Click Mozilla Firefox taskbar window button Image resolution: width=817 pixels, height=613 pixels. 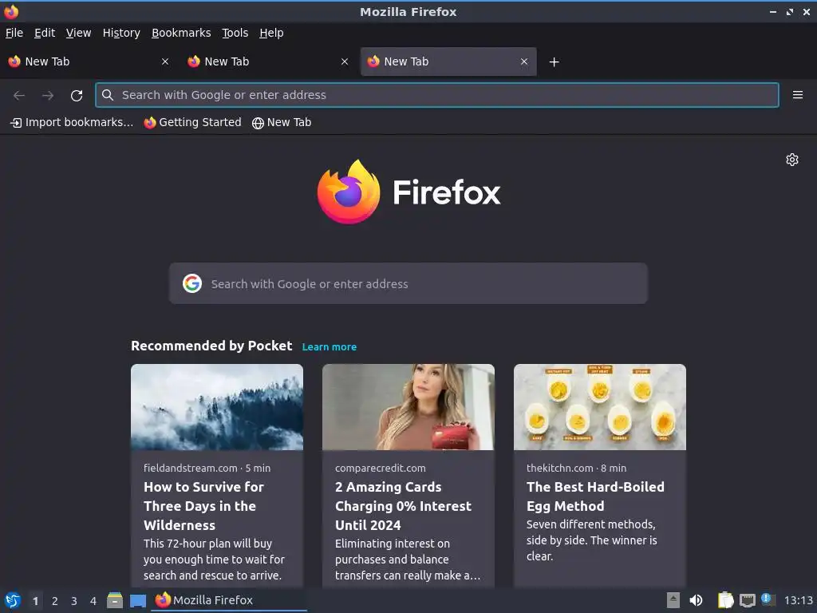[229, 600]
